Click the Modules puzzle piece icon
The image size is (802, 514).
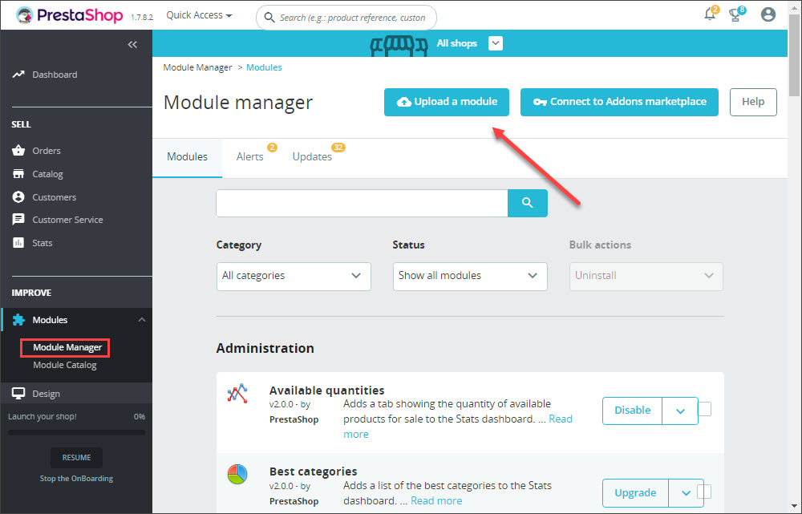pyautogui.click(x=18, y=320)
